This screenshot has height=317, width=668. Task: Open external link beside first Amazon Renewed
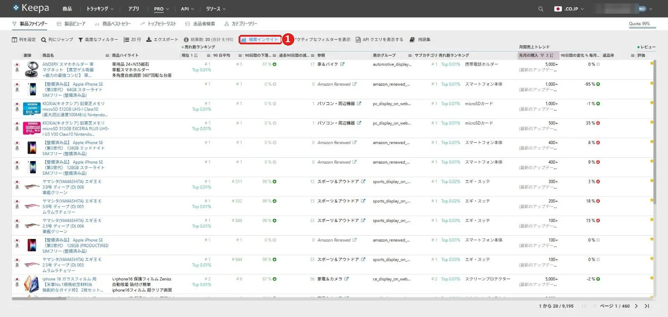355,84
